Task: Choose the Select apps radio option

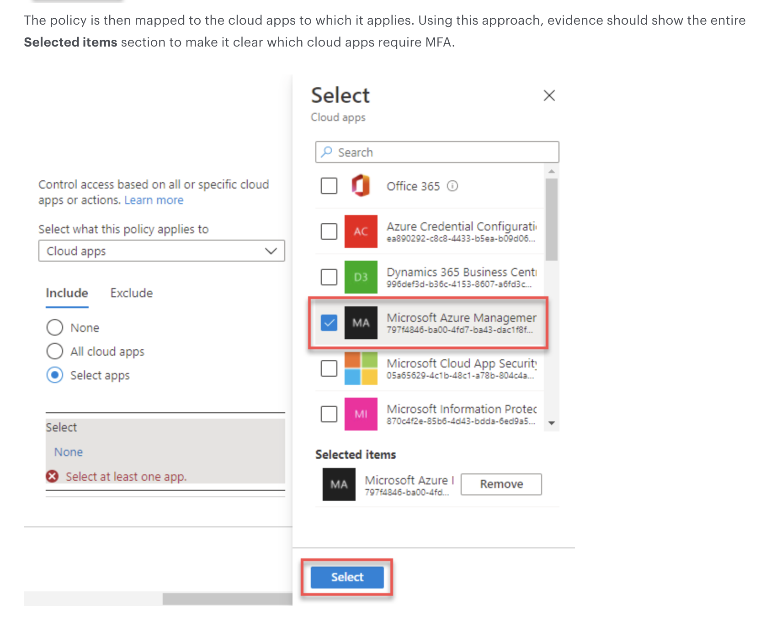Action: click(55, 375)
